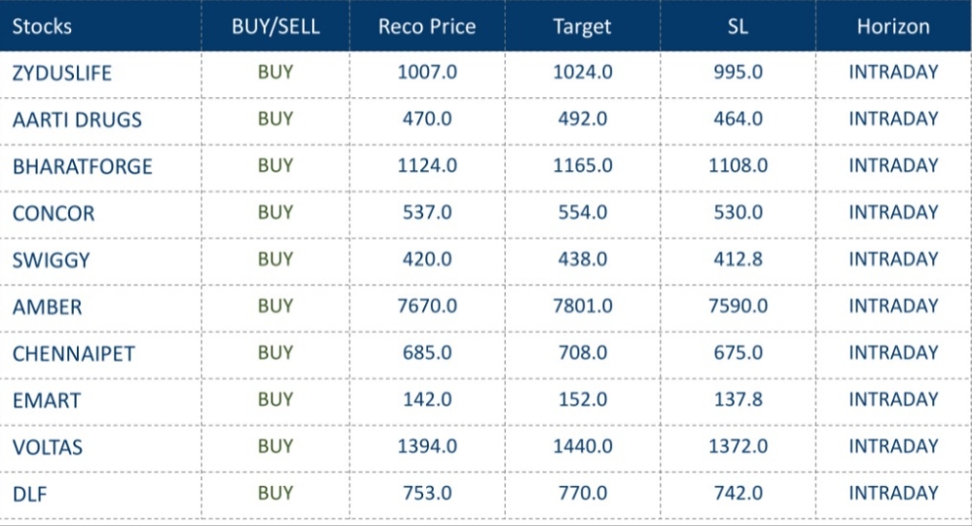972x526 pixels.
Task: Select the BUY/SELL column header
Action: [275, 26]
